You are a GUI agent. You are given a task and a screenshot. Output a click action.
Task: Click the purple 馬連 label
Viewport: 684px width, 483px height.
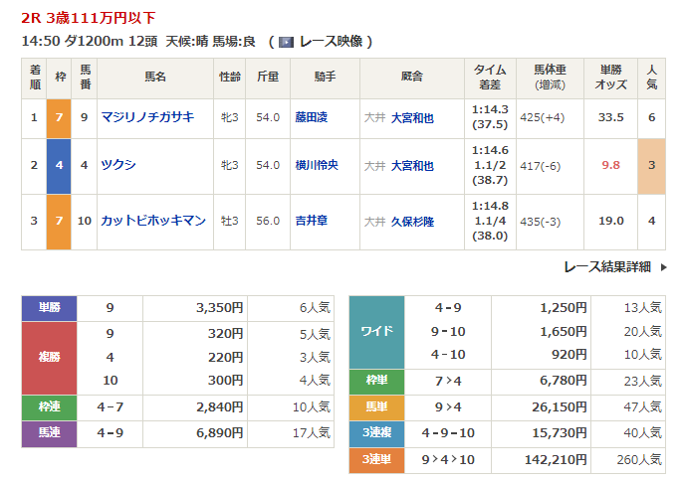click(x=49, y=433)
